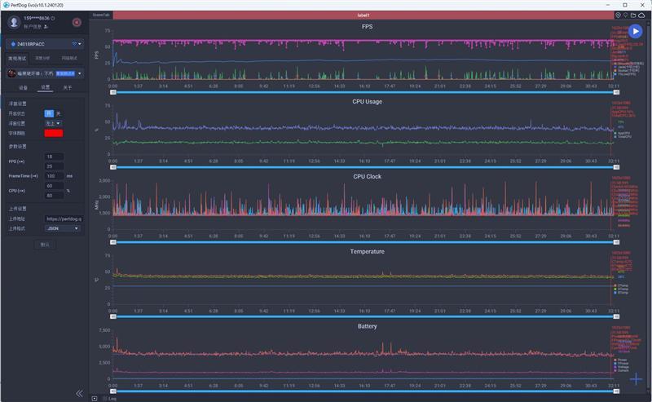Screen dimensions: 652x402
Task: Open the JSON upload format dropdown
Action: pyautogui.click(x=63, y=228)
